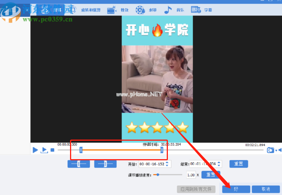The width and height of the screenshot is (282, 195).
Task: Toggle the volume speaker icon
Action: point(280,150)
